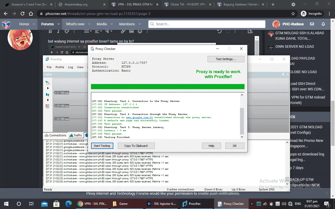The width and height of the screenshot is (335, 209).
Task: Pin the Proxifier Traffic panel
Action: (x=283, y=74)
